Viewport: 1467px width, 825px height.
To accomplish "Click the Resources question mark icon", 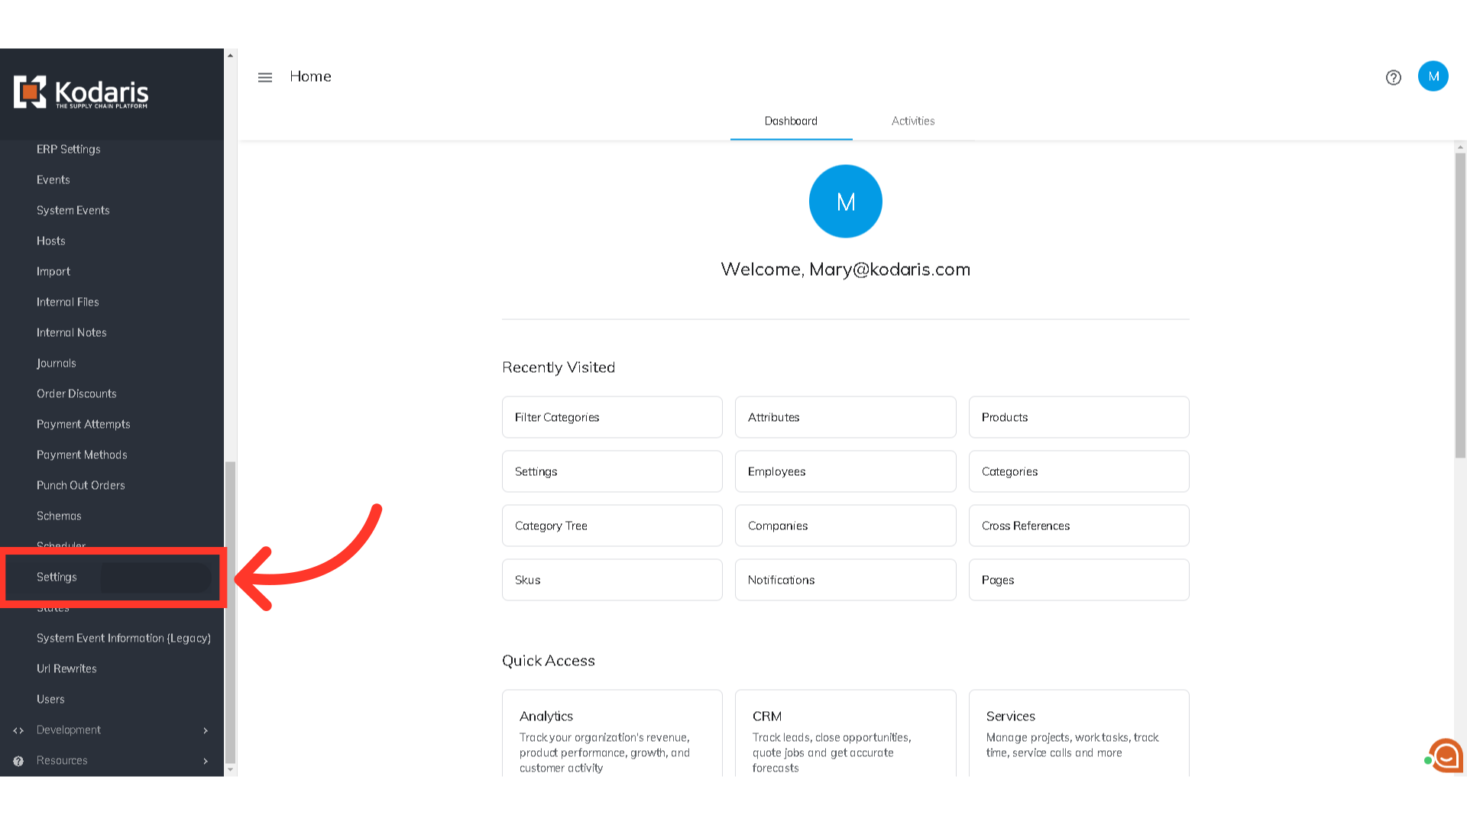I will click(18, 761).
